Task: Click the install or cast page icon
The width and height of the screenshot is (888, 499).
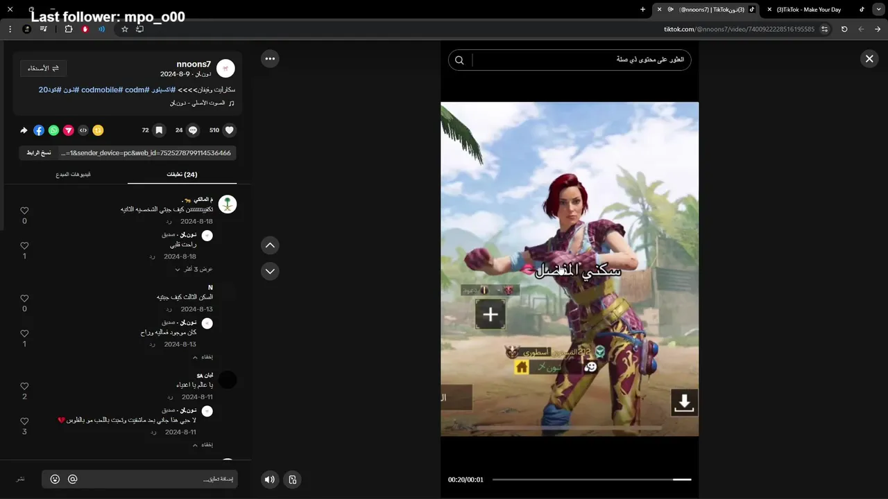Action: [139, 29]
